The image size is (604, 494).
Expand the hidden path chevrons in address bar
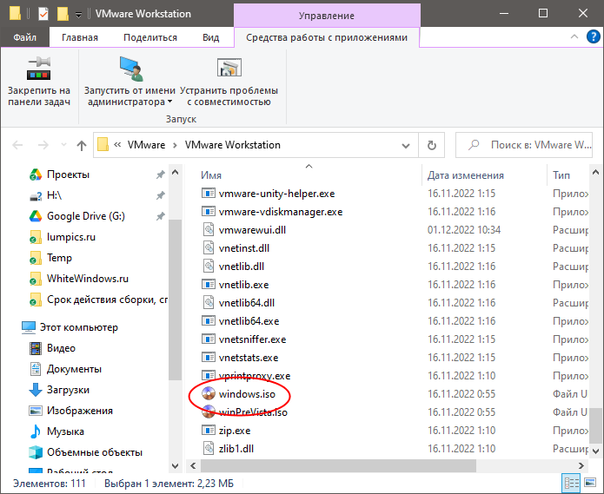pyautogui.click(x=117, y=145)
